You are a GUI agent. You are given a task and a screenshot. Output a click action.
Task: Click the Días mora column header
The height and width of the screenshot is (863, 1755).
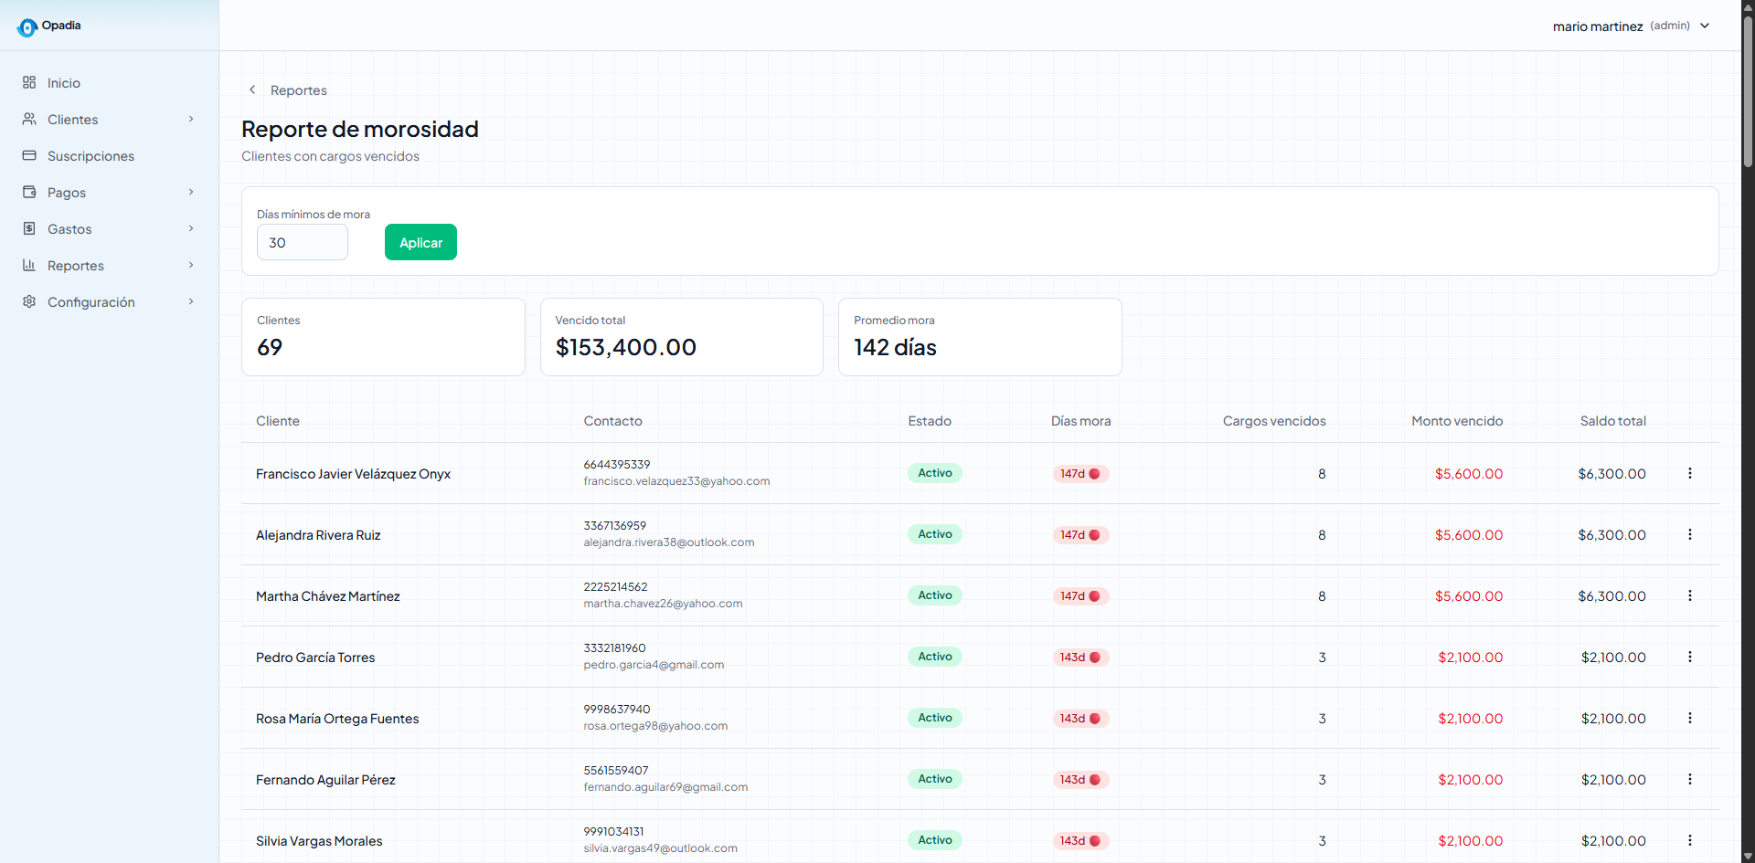[x=1080, y=421]
